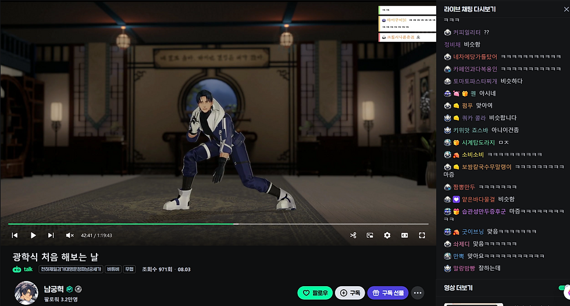This screenshot has height=306, width=570.
Task: Open chat user 습관성만두중후군 profile
Action: coord(483,211)
